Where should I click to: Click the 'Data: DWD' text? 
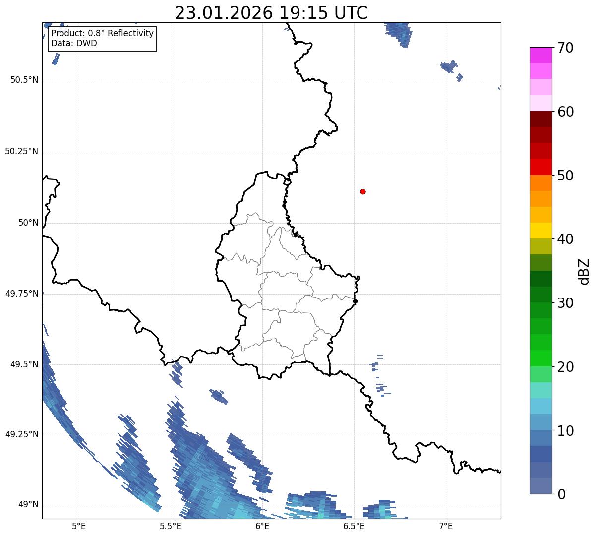(x=74, y=43)
